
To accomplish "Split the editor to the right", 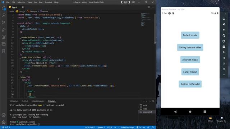I will [148, 7].
